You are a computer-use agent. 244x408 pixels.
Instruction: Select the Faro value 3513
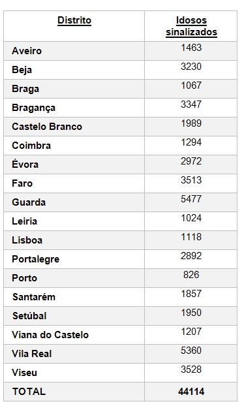(191, 180)
